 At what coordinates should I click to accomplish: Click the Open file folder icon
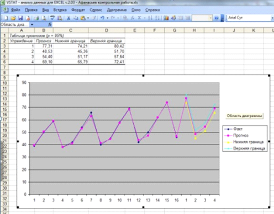point(13,18)
